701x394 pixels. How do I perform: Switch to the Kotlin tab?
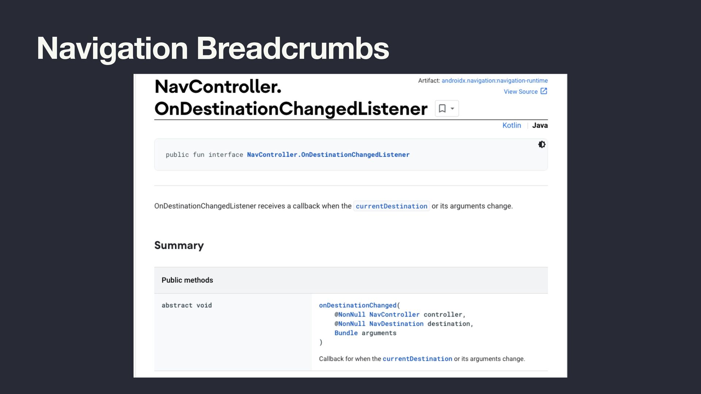(512, 125)
